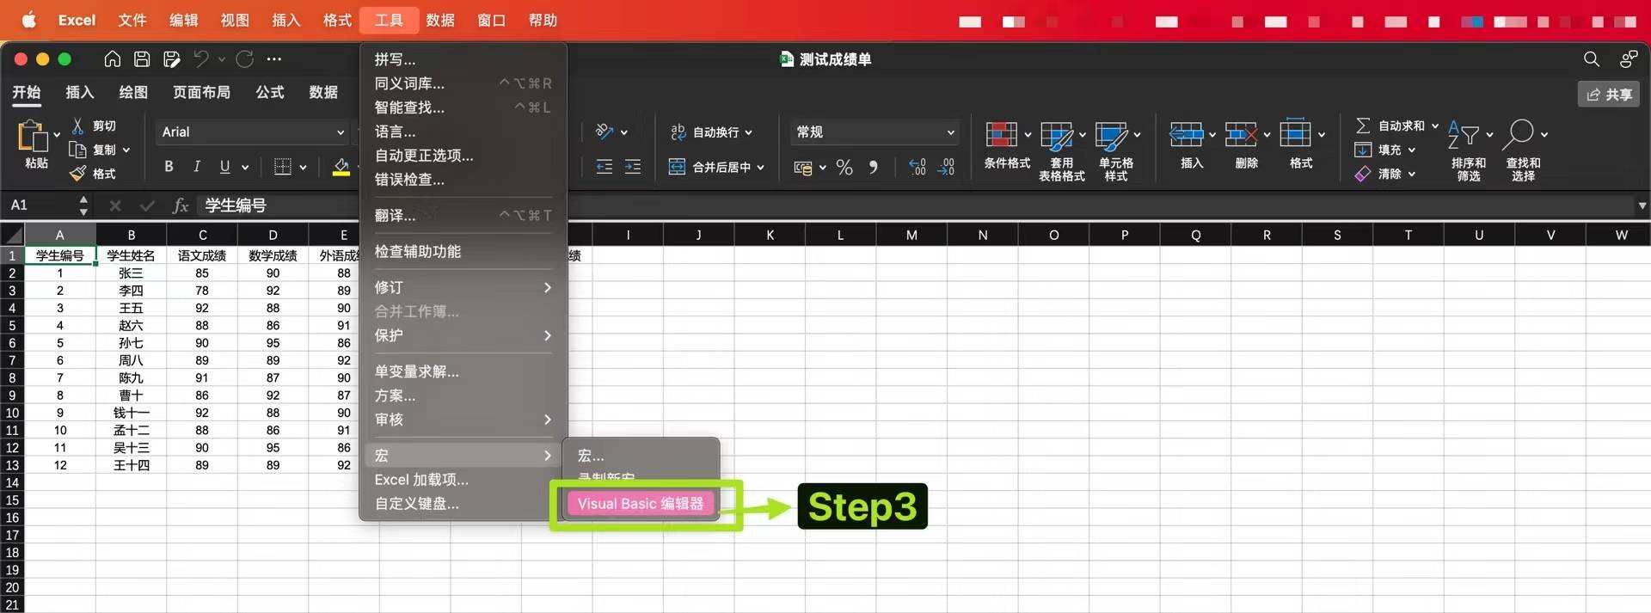Click the collaboration person icon
1651x613 pixels.
point(1628,59)
